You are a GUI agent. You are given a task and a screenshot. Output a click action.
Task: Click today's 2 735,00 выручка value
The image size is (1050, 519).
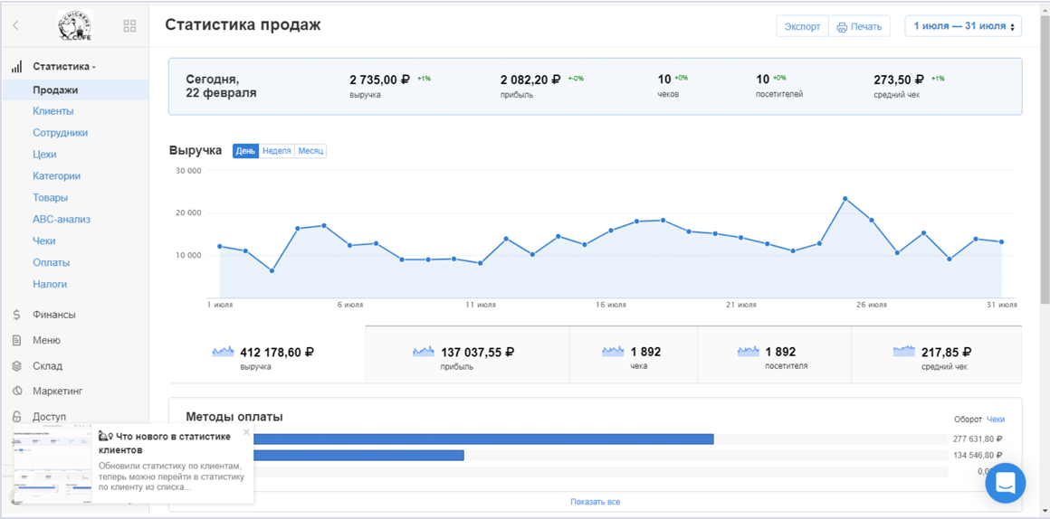[x=379, y=80]
